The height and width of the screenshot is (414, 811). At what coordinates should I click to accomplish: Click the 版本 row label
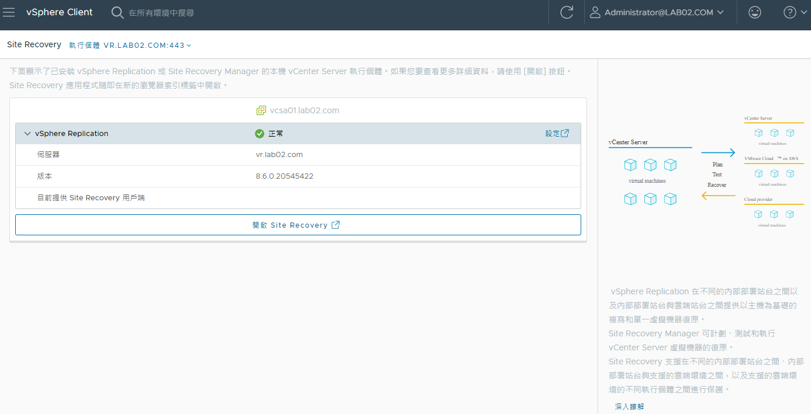(44, 176)
